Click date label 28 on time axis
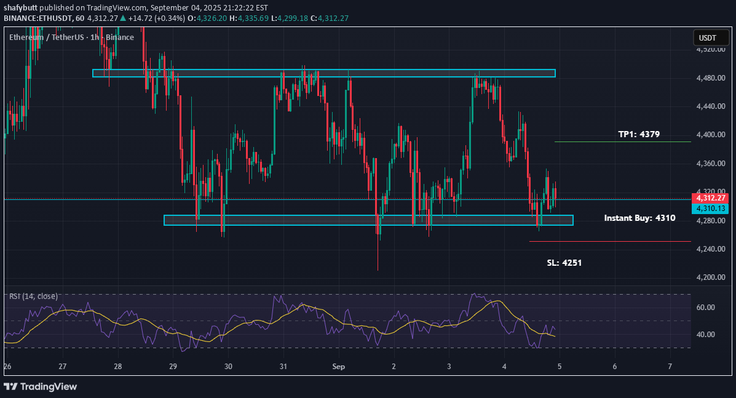The image size is (736, 398). [x=118, y=367]
